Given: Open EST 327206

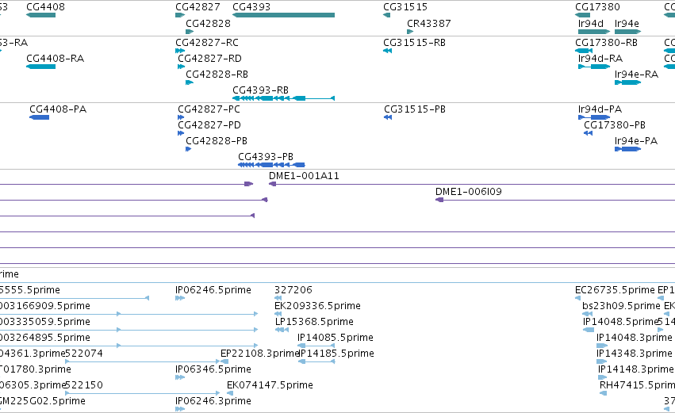Looking at the screenshot, I should [x=293, y=290].
